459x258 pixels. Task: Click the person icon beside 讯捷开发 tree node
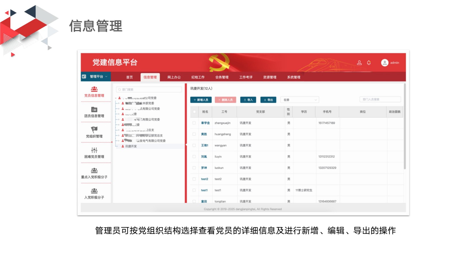123,146
